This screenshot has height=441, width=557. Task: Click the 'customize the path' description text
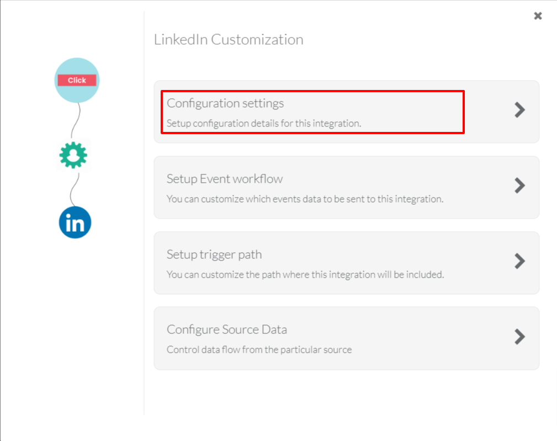click(305, 274)
